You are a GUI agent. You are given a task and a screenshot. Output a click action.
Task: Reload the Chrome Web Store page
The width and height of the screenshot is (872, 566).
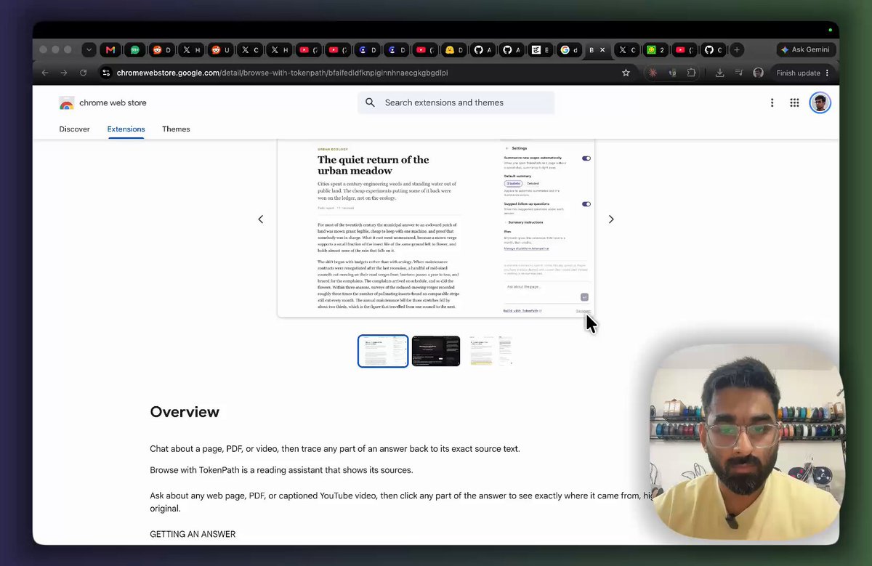[83, 73]
